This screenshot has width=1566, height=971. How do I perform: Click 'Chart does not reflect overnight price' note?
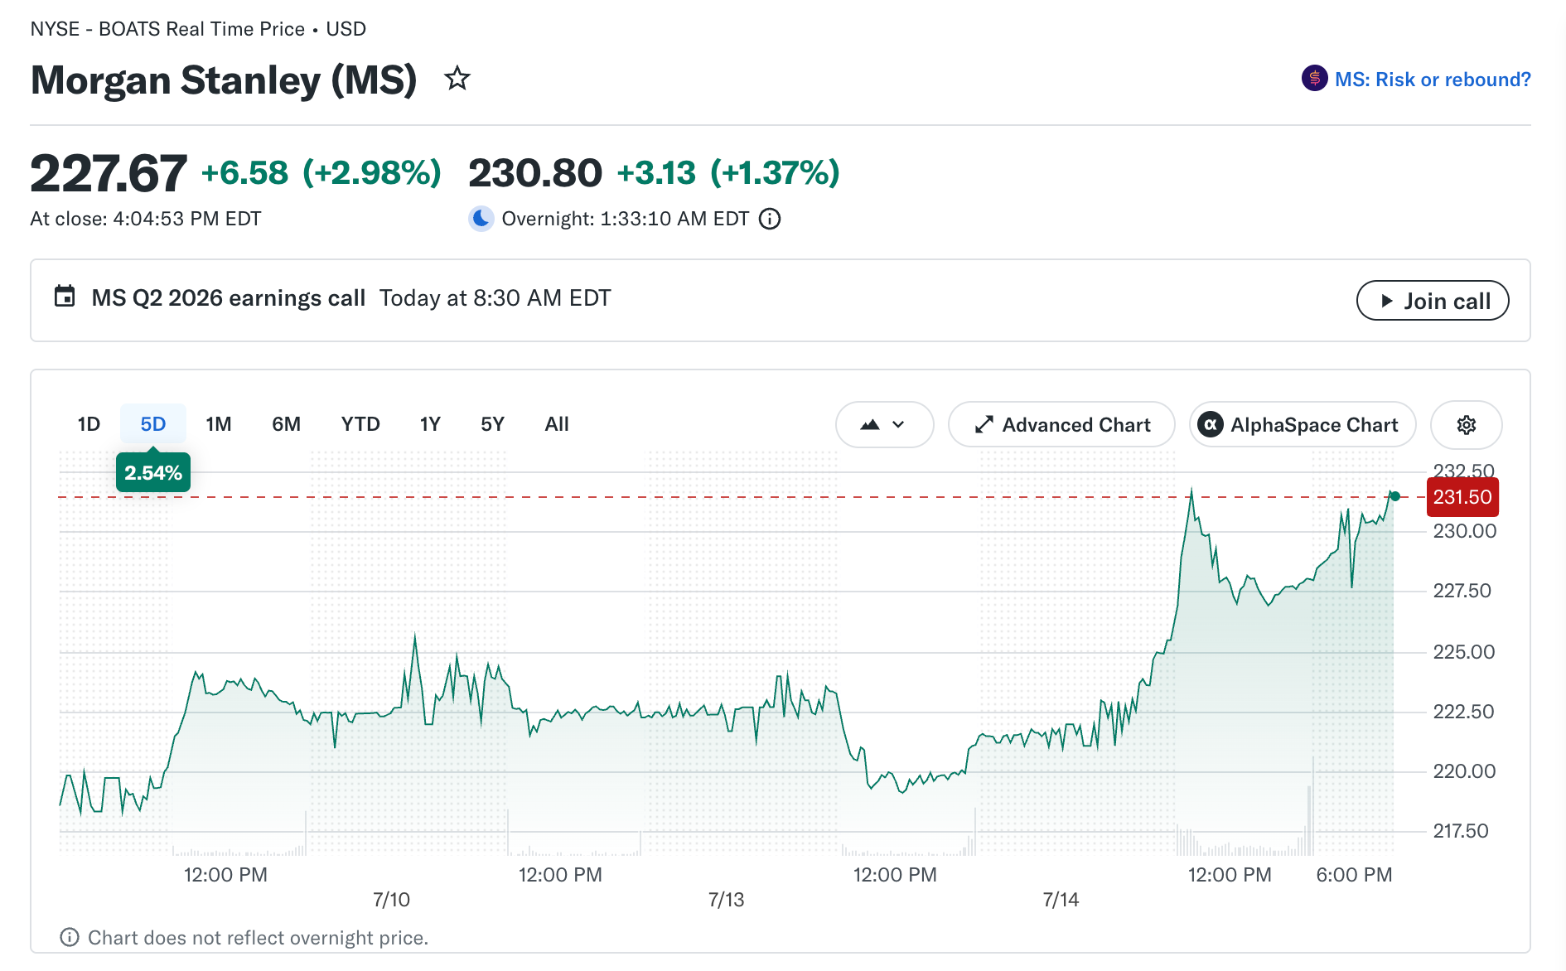click(258, 938)
